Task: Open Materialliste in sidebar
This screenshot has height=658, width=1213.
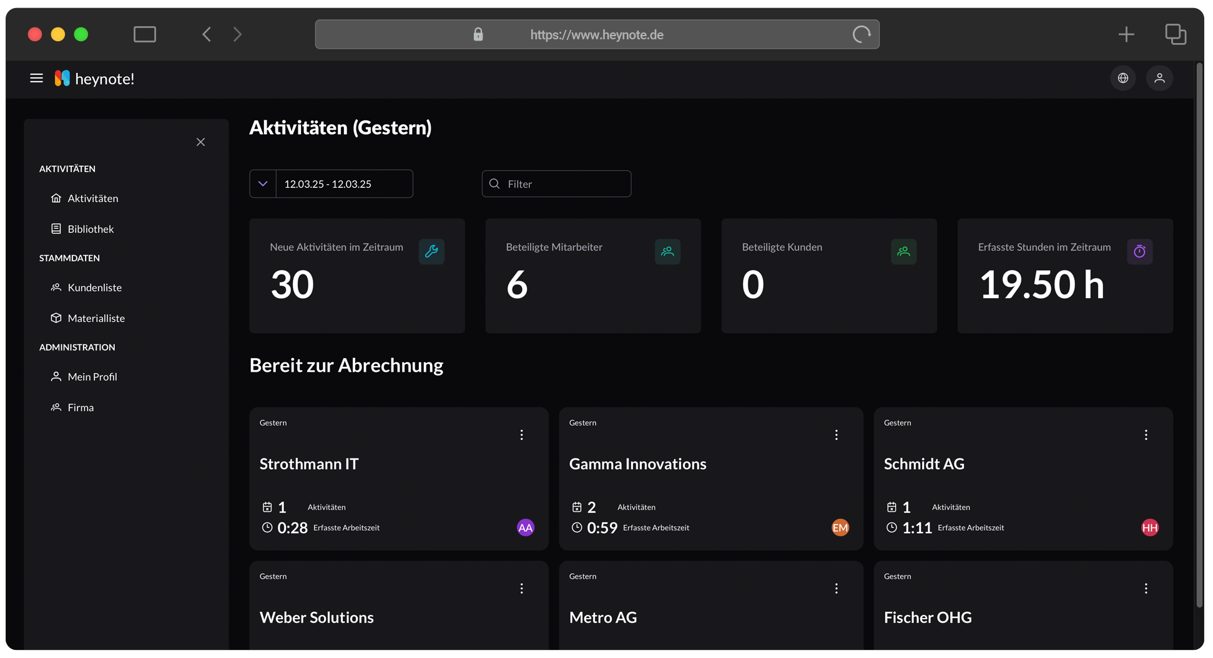Action: [87, 318]
